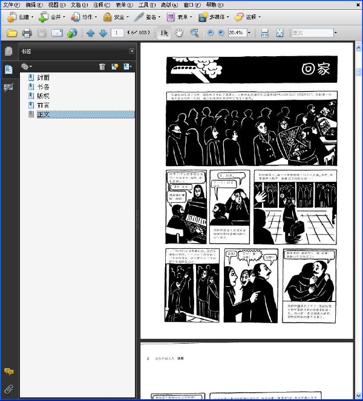Open the 合并 (Combine) dropdown
Screen dimensions: 363x401
pos(52,17)
